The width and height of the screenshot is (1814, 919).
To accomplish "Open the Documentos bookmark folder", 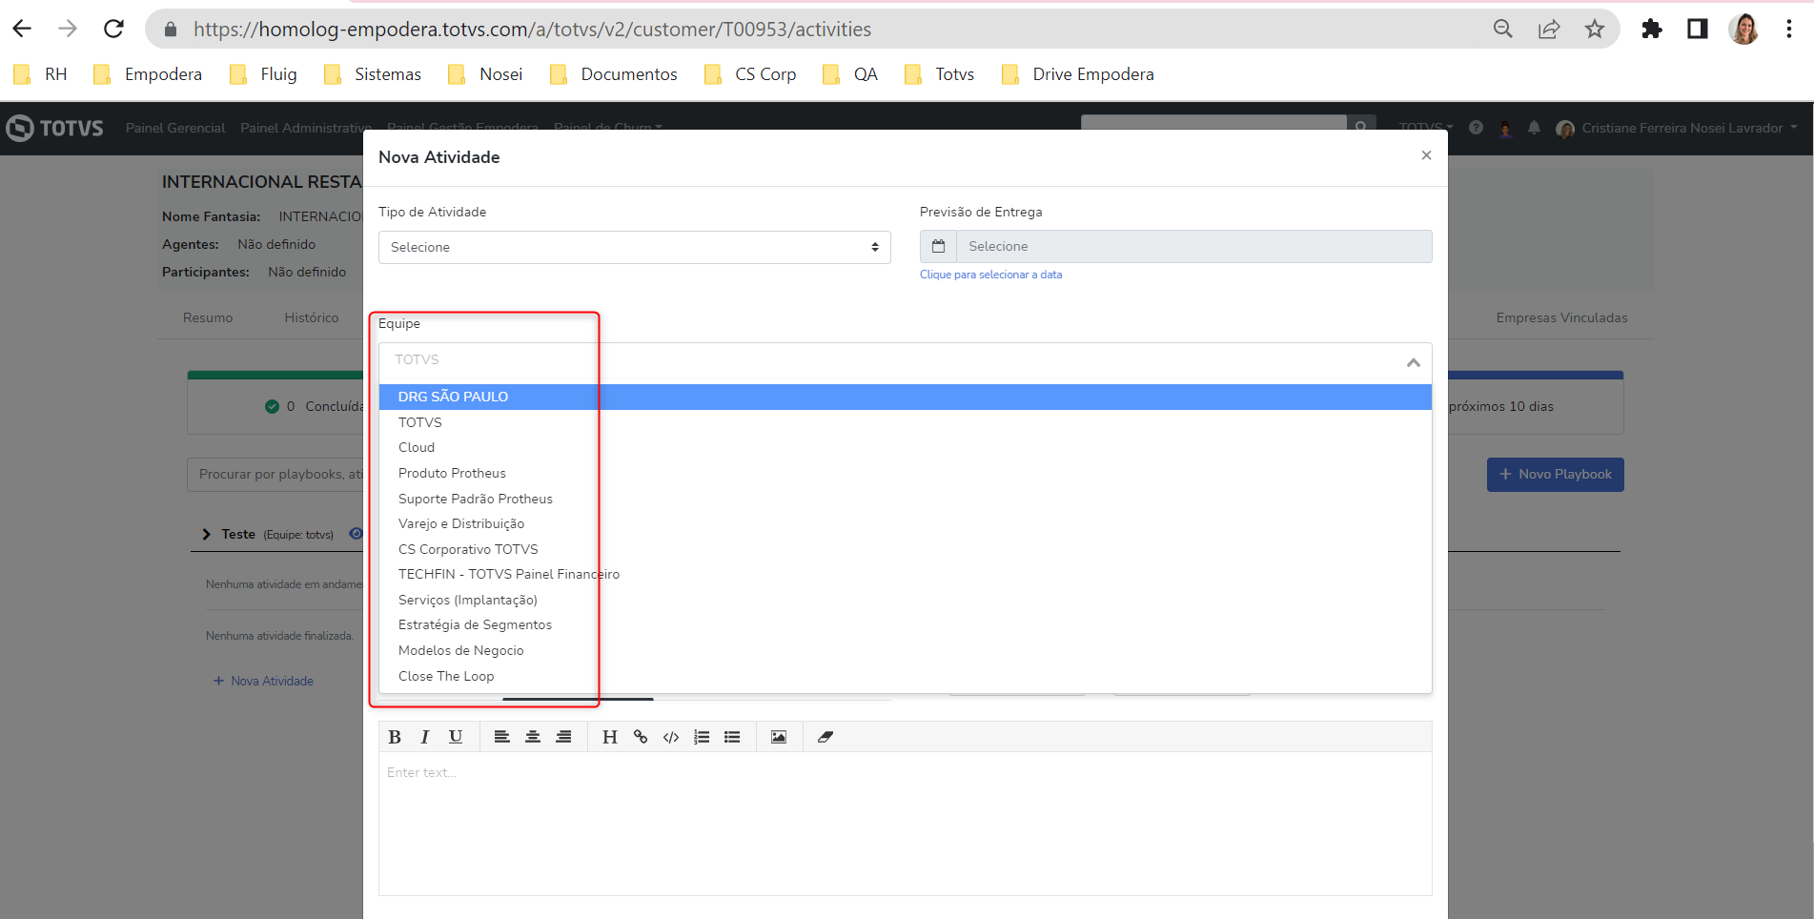I will 614,74.
